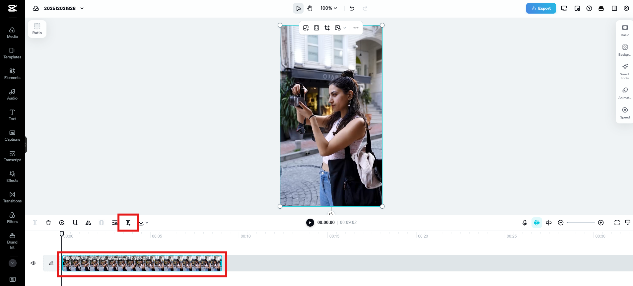The image size is (633, 286).
Task: Delete the selected clip with trash icon
Action: click(48, 223)
